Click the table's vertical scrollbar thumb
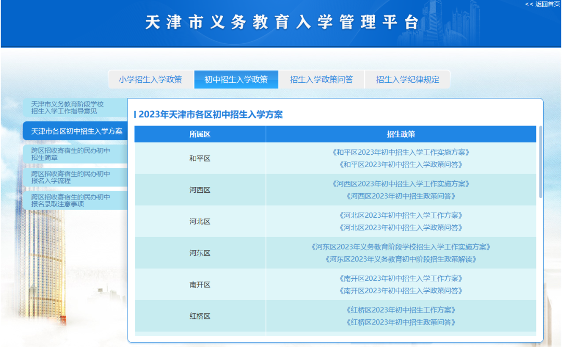562x347 pixels. click(541, 162)
